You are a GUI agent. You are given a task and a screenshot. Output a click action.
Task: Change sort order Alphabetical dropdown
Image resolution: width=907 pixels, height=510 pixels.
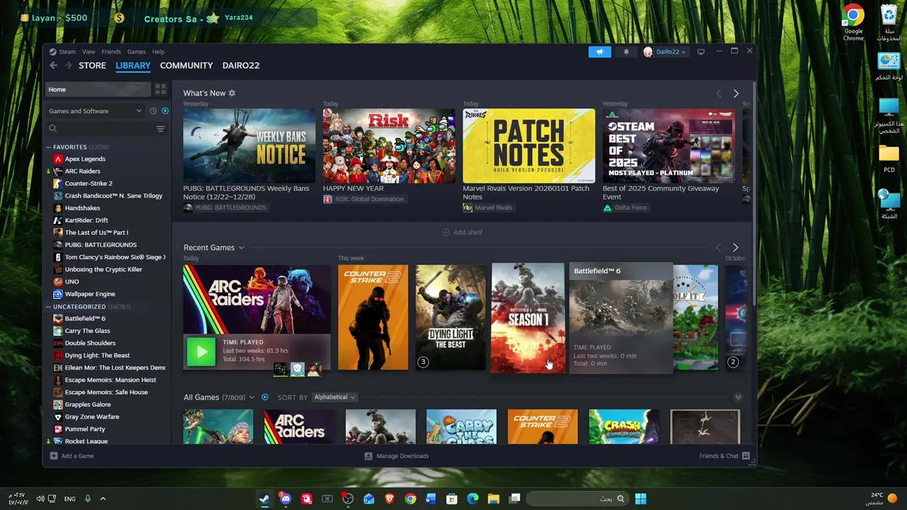334,397
